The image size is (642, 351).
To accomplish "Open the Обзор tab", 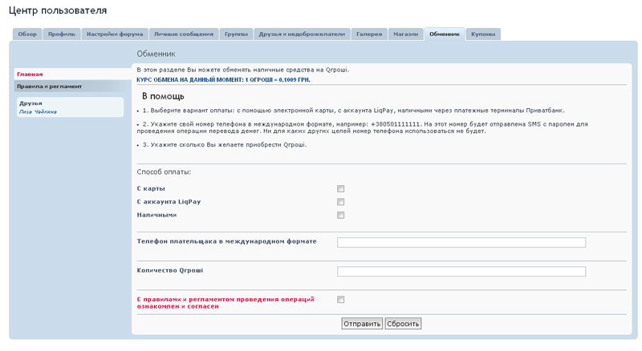I will click(x=27, y=34).
